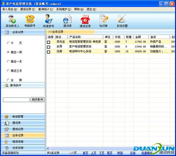Open the 系统维护 menu

[63, 9]
